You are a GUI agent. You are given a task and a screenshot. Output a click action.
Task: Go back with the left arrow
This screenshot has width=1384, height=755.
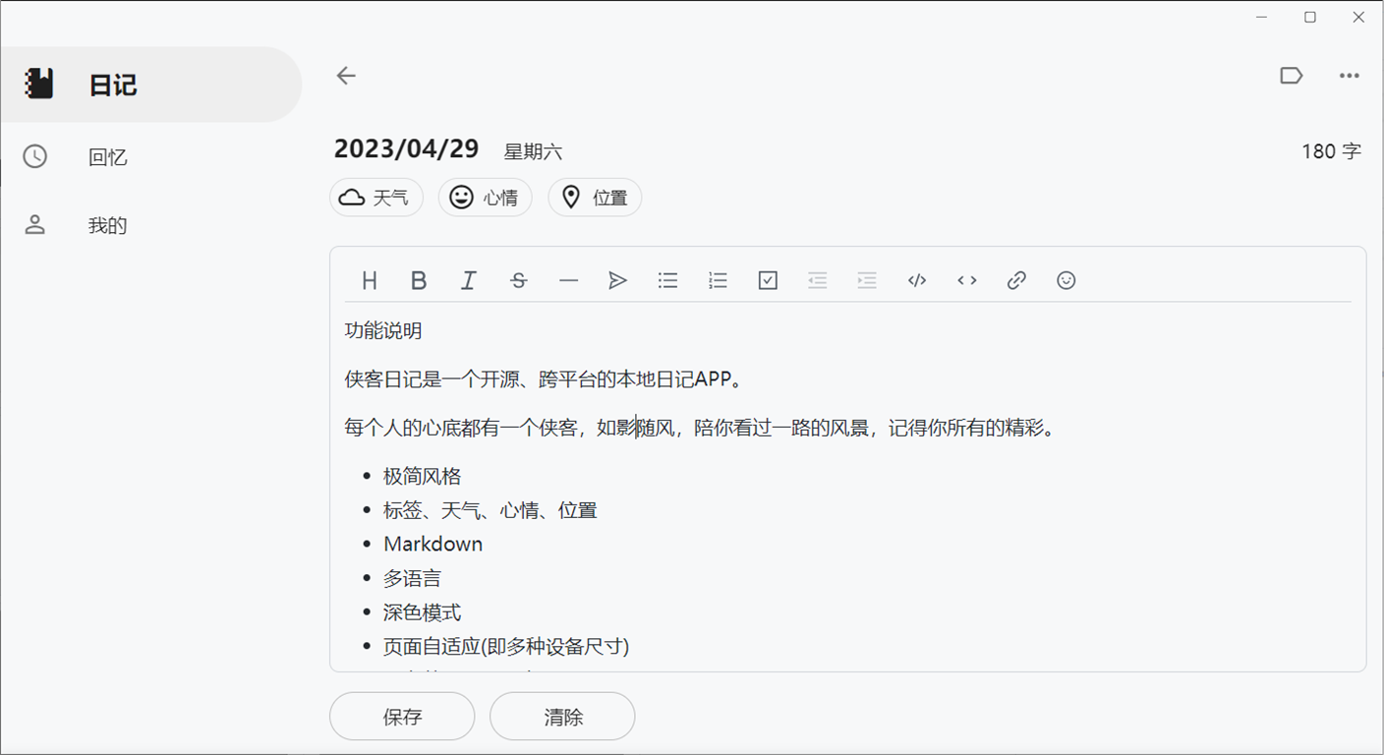(346, 76)
